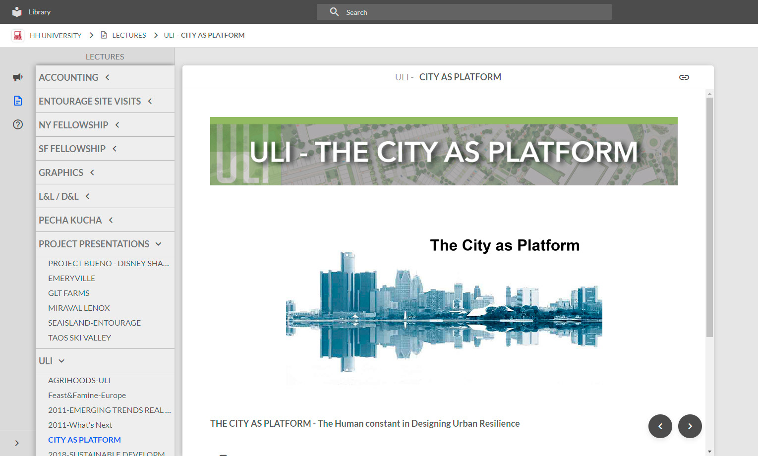The height and width of the screenshot is (456, 758).
Task: Expand the NY FELLOWSHIP section
Action: [x=105, y=125]
